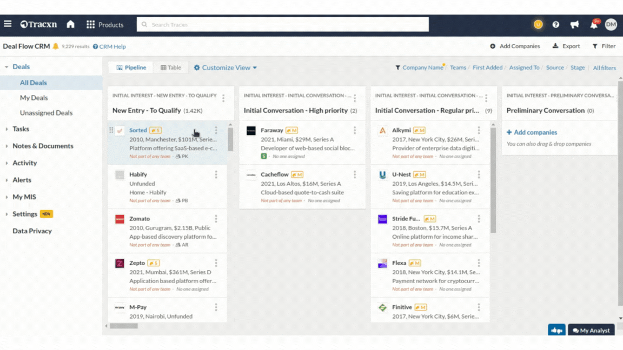
Task: Open the help question mark icon
Action: (556, 24)
